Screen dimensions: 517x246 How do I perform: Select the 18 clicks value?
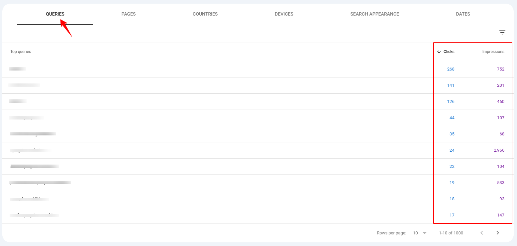[452, 199]
